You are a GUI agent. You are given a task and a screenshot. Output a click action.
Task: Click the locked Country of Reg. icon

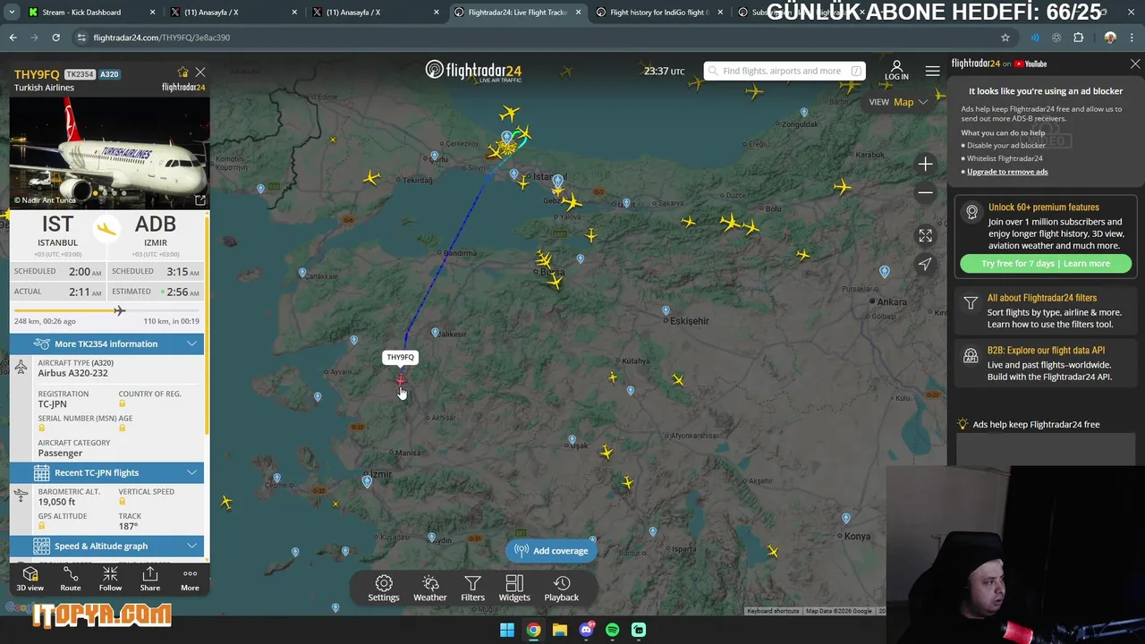pos(123,404)
